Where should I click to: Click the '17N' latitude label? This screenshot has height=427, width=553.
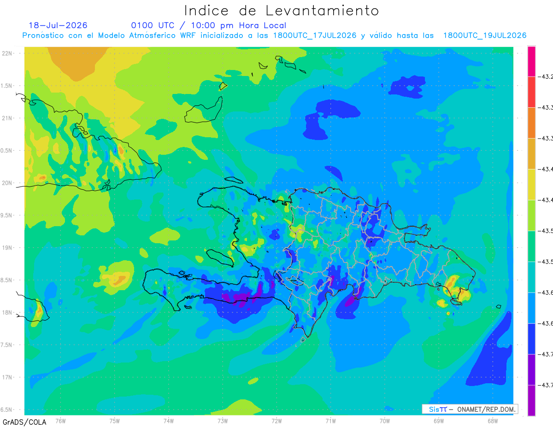click(8, 377)
